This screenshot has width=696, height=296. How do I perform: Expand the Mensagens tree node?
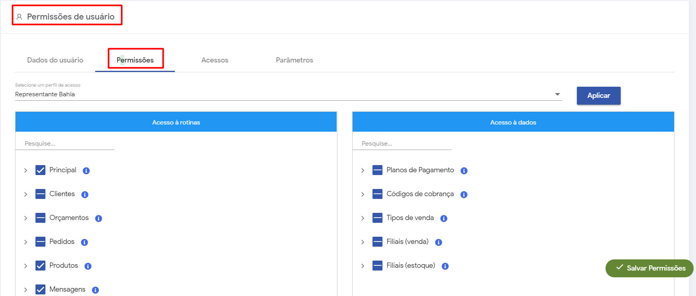point(26,290)
